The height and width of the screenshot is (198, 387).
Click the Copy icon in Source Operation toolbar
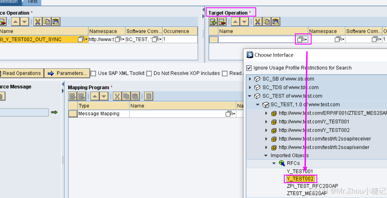tap(47, 21)
